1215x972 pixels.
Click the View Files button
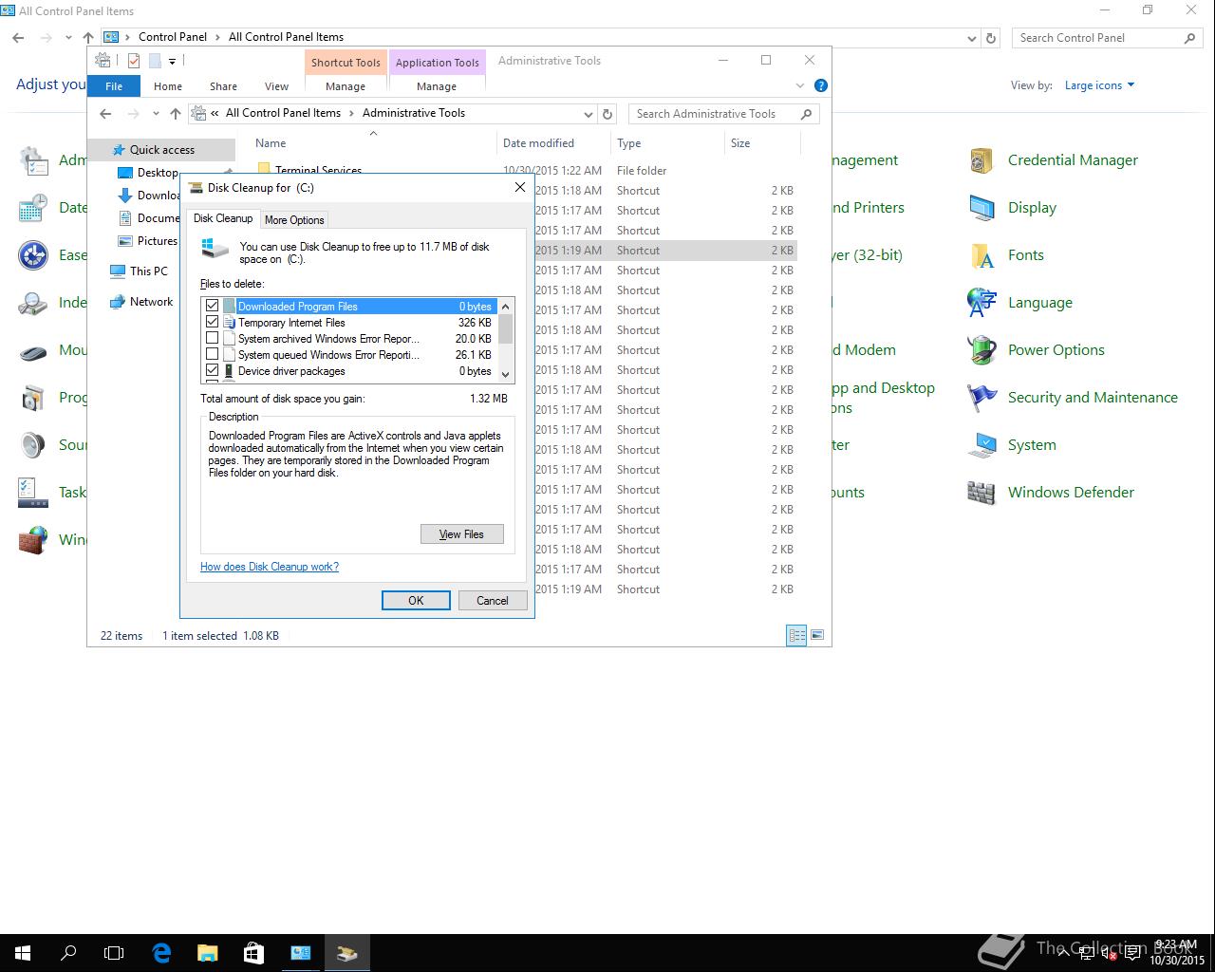(461, 534)
